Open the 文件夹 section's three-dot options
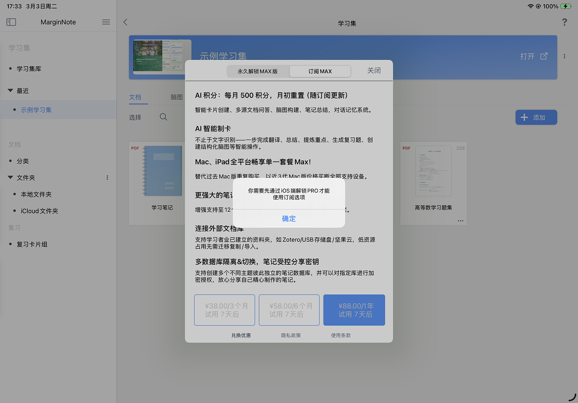Image resolution: width=578 pixels, height=403 pixels. point(107,178)
